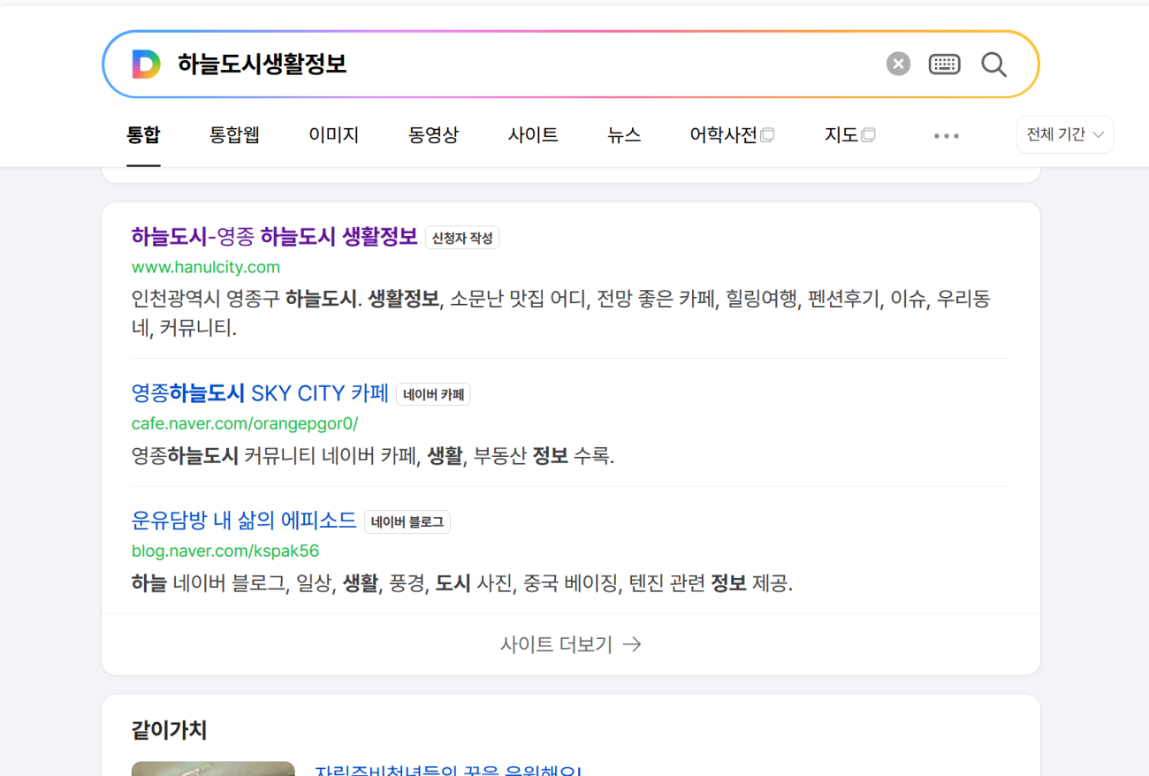1149x776 pixels.
Task: Click the 네이버 카페 badge
Action: (433, 394)
